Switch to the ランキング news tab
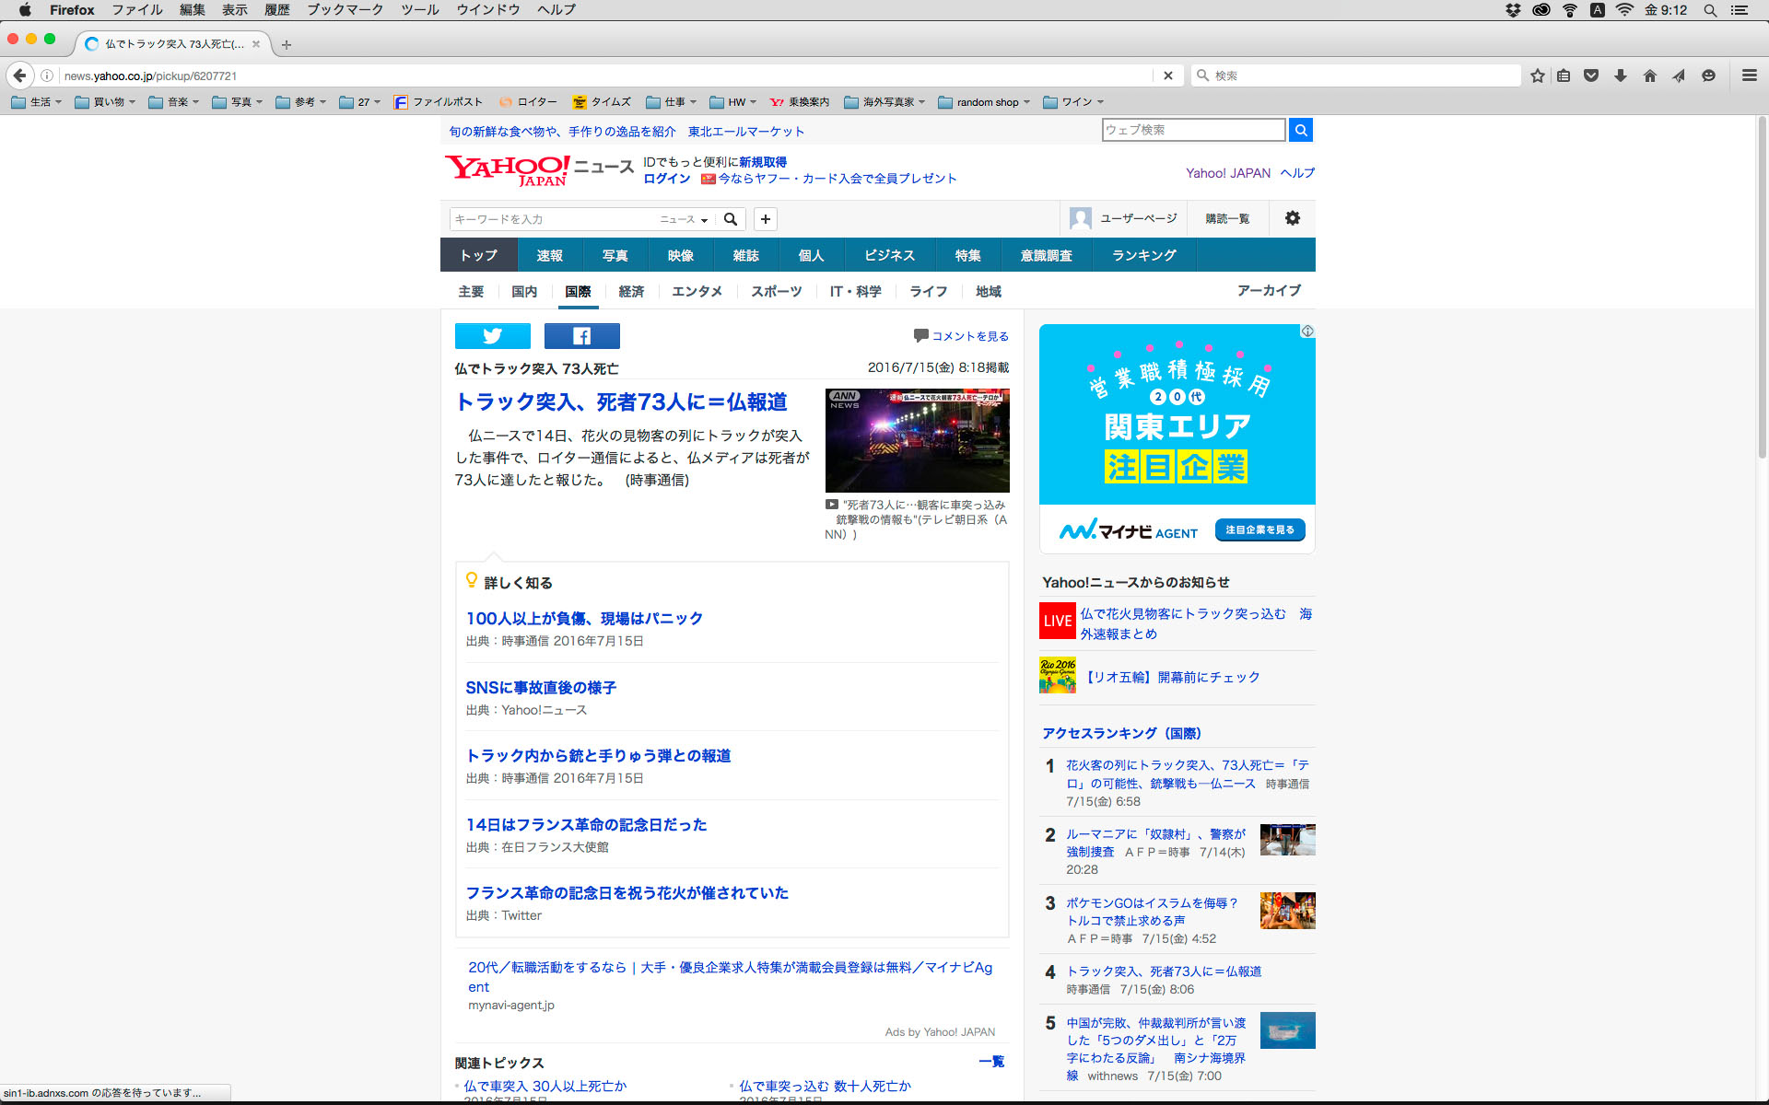The image size is (1769, 1105). pyautogui.click(x=1143, y=255)
